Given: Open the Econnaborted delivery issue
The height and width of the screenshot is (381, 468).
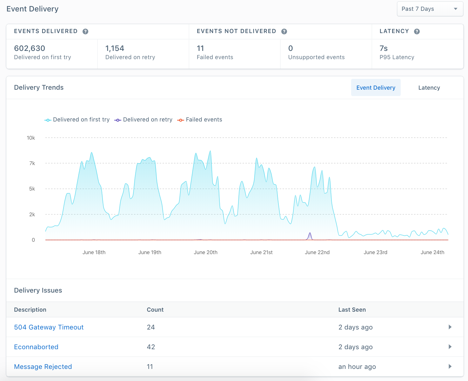Looking at the screenshot, I should point(36,347).
